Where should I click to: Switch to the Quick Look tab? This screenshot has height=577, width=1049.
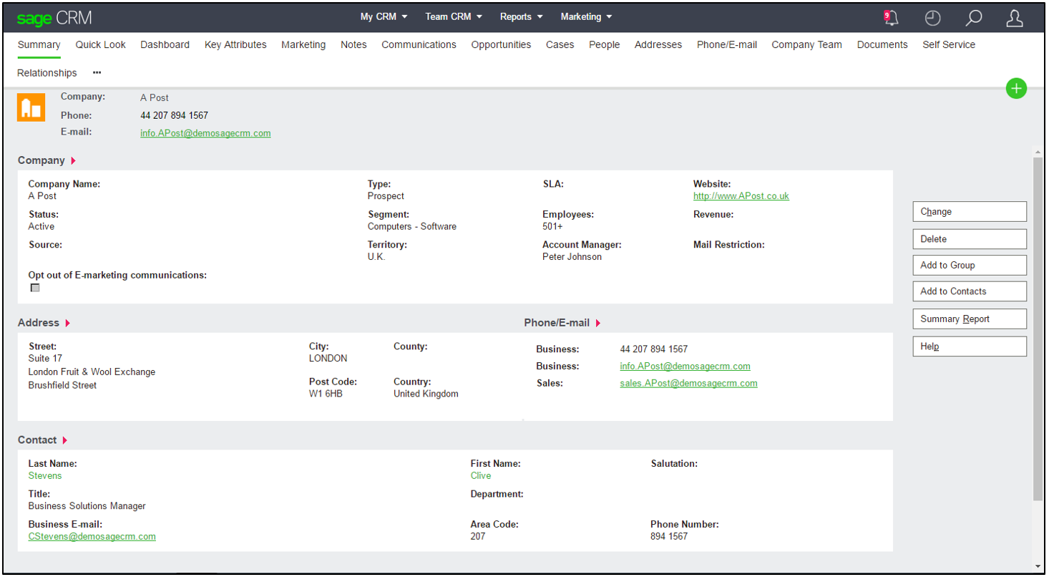[100, 44]
